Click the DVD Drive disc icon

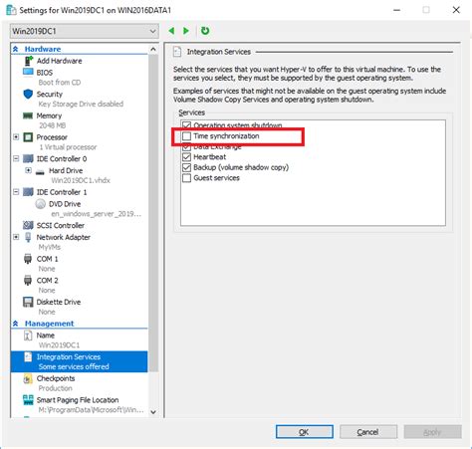click(40, 204)
